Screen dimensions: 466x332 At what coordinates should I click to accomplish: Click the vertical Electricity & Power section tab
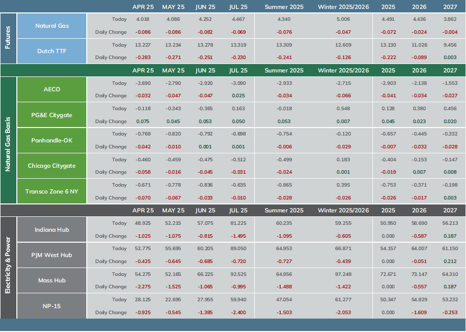click(8, 268)
